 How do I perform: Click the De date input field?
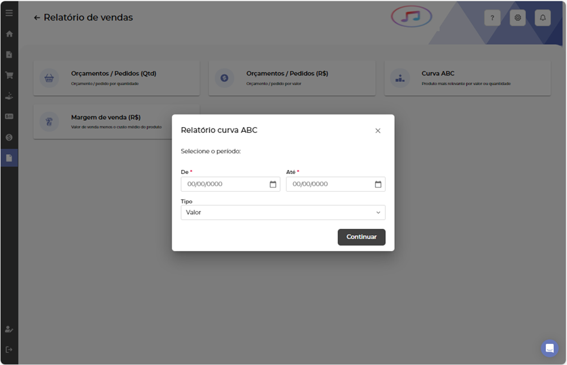tap(224, 184)
